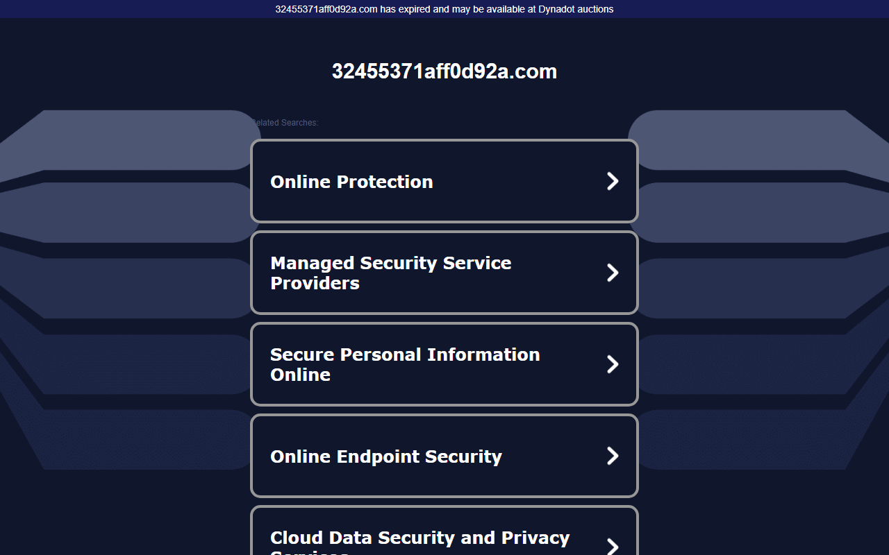Open Cloud Data Security and Privacy link
Viewport: 889px width, 555px height.
(444, 531)
